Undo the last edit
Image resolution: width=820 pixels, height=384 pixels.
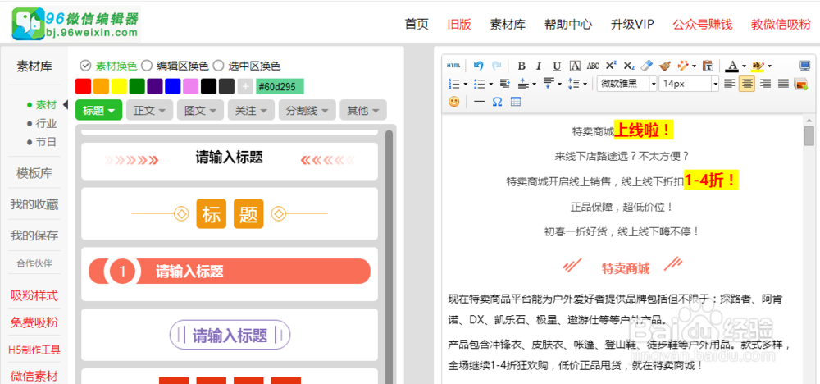pyautogui.click(x=478, y=66)
